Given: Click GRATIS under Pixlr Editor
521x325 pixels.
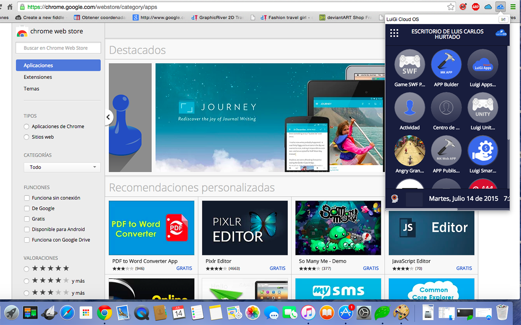Looking at the screenshot, I should 278,269.
